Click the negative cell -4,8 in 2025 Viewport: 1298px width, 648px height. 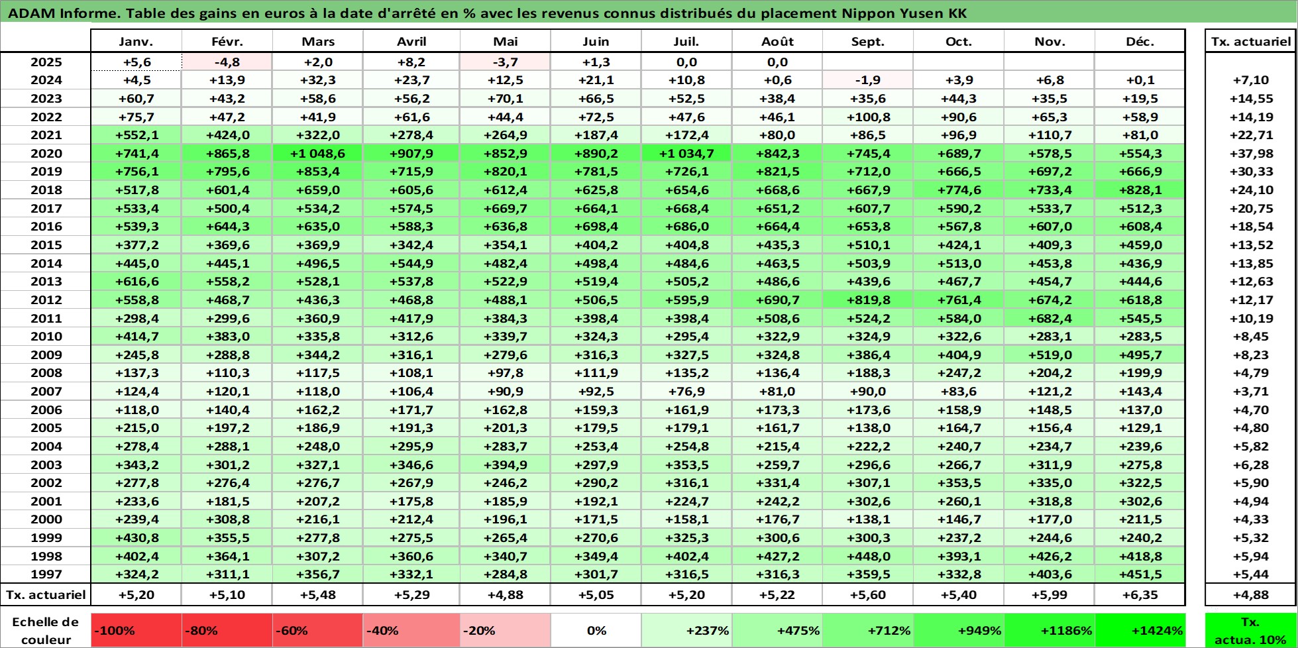tap(227, 62)
